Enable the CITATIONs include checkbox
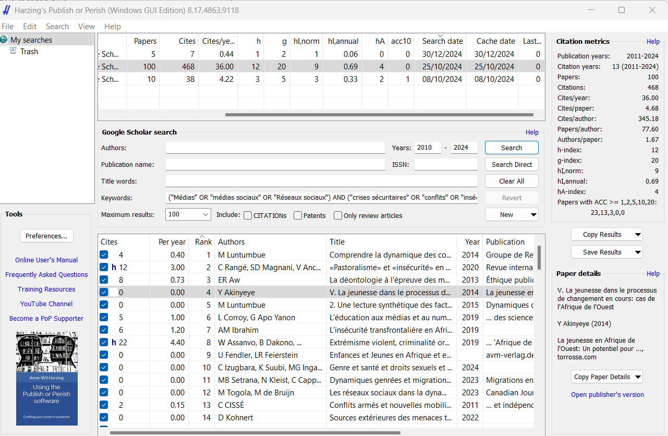Screen dimensions: 668x436 [248, 215]
